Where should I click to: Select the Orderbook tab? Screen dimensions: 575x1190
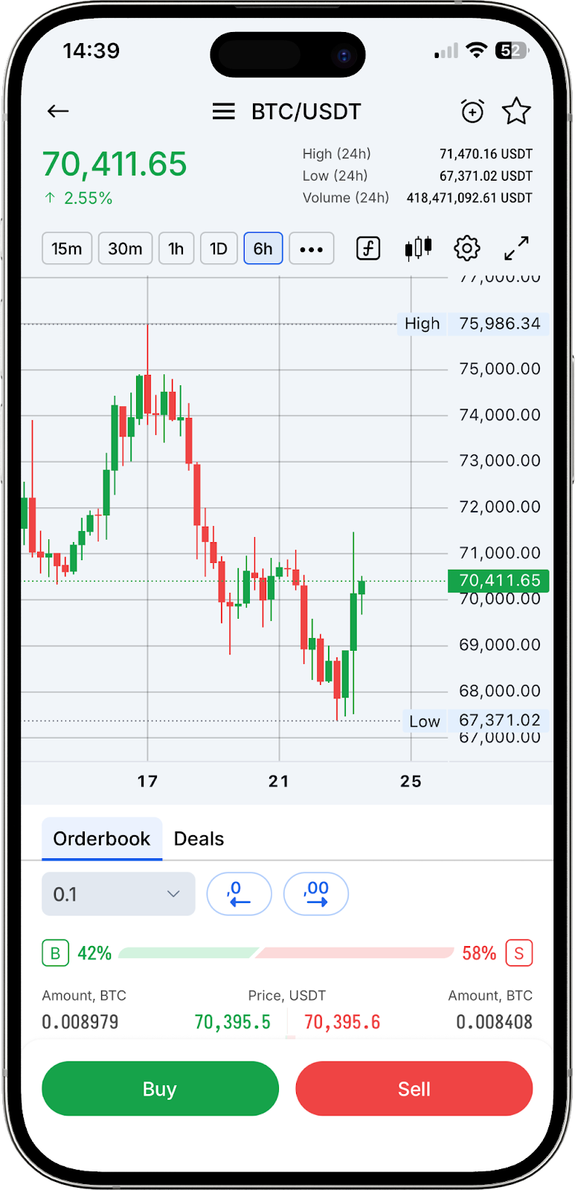[102, 839]
